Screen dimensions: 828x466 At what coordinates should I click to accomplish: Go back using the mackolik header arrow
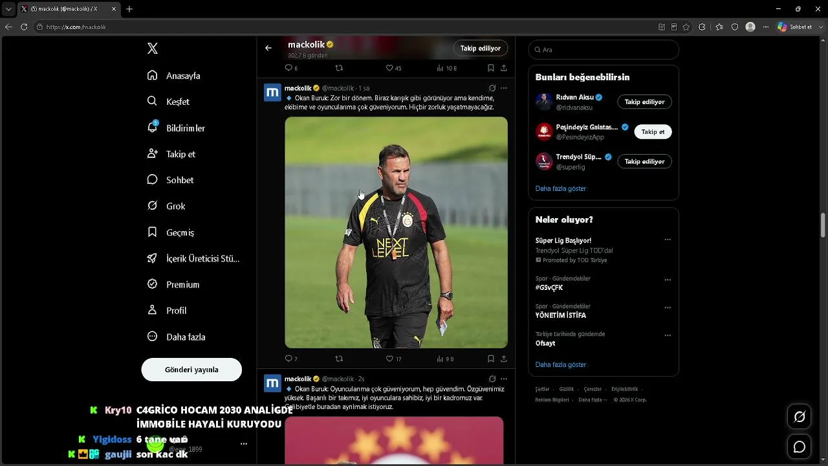pos(268,48)
